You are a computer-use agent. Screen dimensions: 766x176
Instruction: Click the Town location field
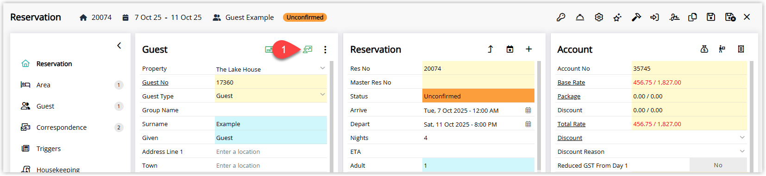coord(271,165)
